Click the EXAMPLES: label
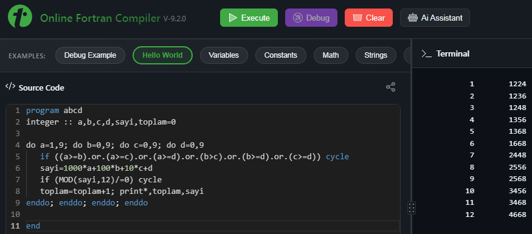 pyautogui.click(x=27, y=56)
